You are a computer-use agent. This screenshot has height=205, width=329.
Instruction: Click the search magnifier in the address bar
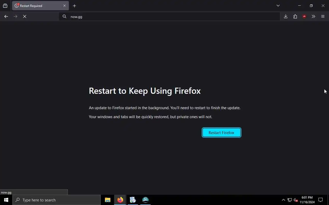(65, 16)
